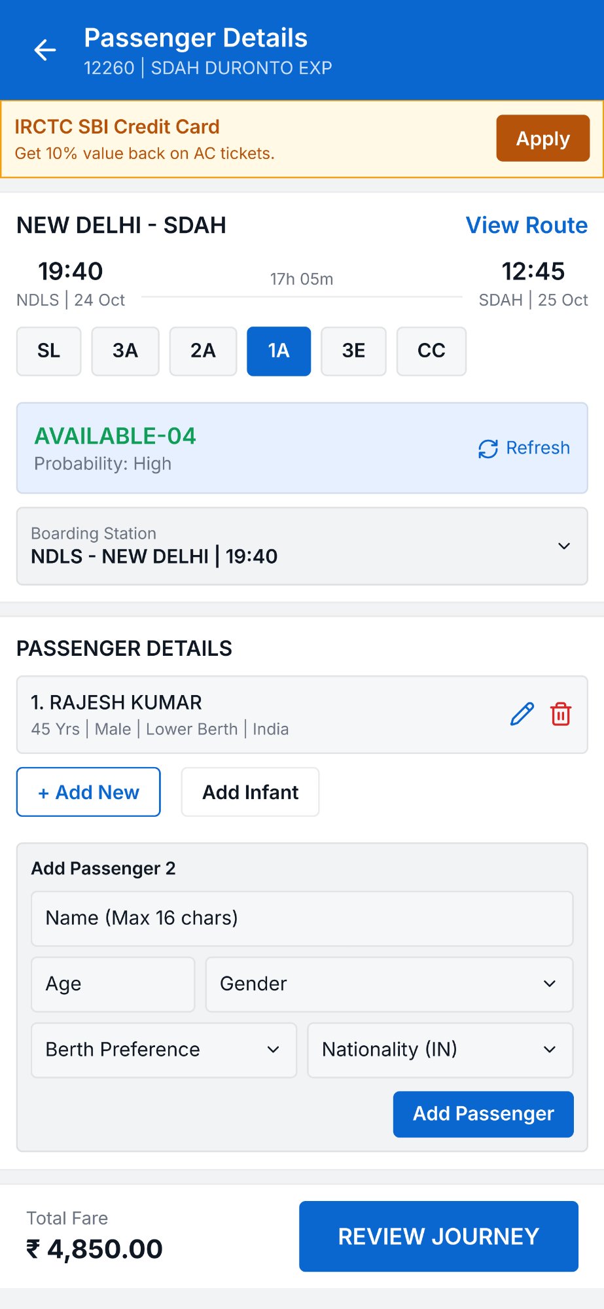Focus the Age input field

pyautogui.click(x=113, y=984)
